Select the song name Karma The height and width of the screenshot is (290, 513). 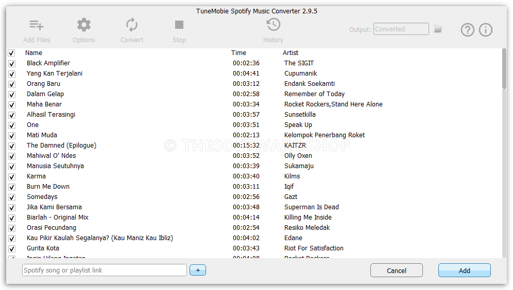(x=37, y=176)
